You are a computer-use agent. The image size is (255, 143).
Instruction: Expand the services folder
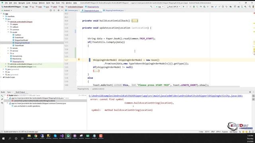click(x=8, y=51)
